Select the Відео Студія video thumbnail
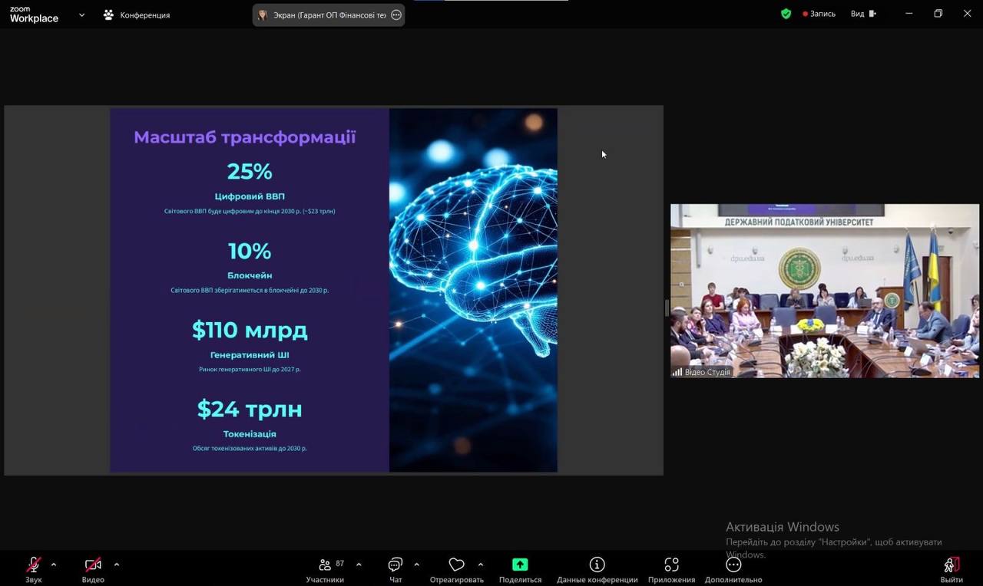 [825, 291]
